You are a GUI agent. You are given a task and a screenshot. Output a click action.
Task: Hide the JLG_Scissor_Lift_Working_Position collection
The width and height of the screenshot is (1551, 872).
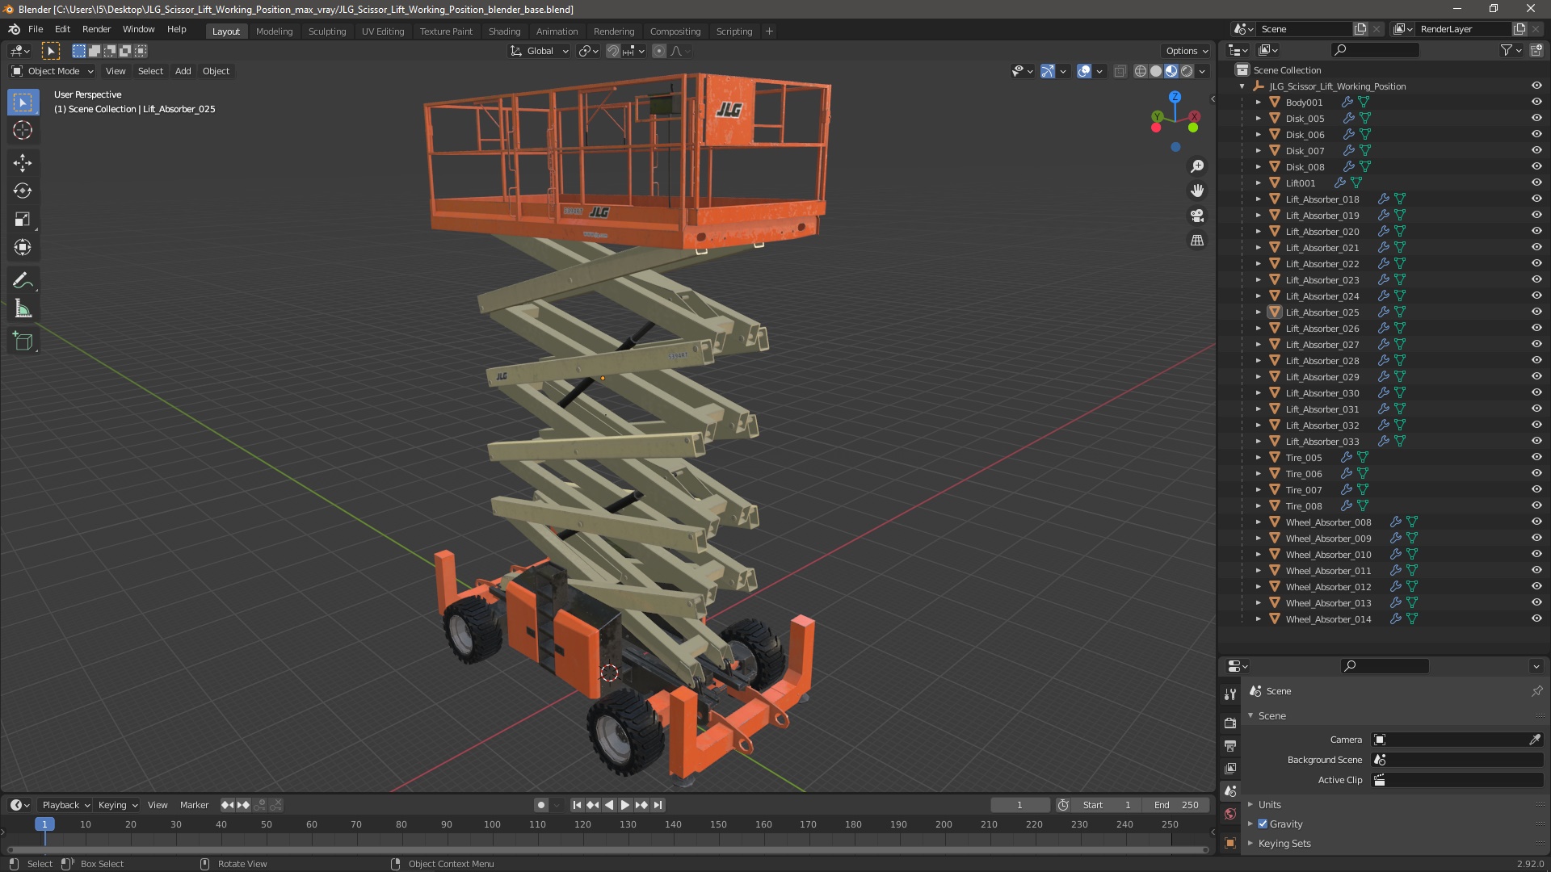[x=1536, y=86]
